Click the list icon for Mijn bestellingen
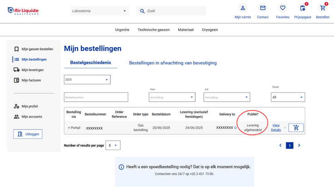This screenshot has height=194, width=334. 16,59
